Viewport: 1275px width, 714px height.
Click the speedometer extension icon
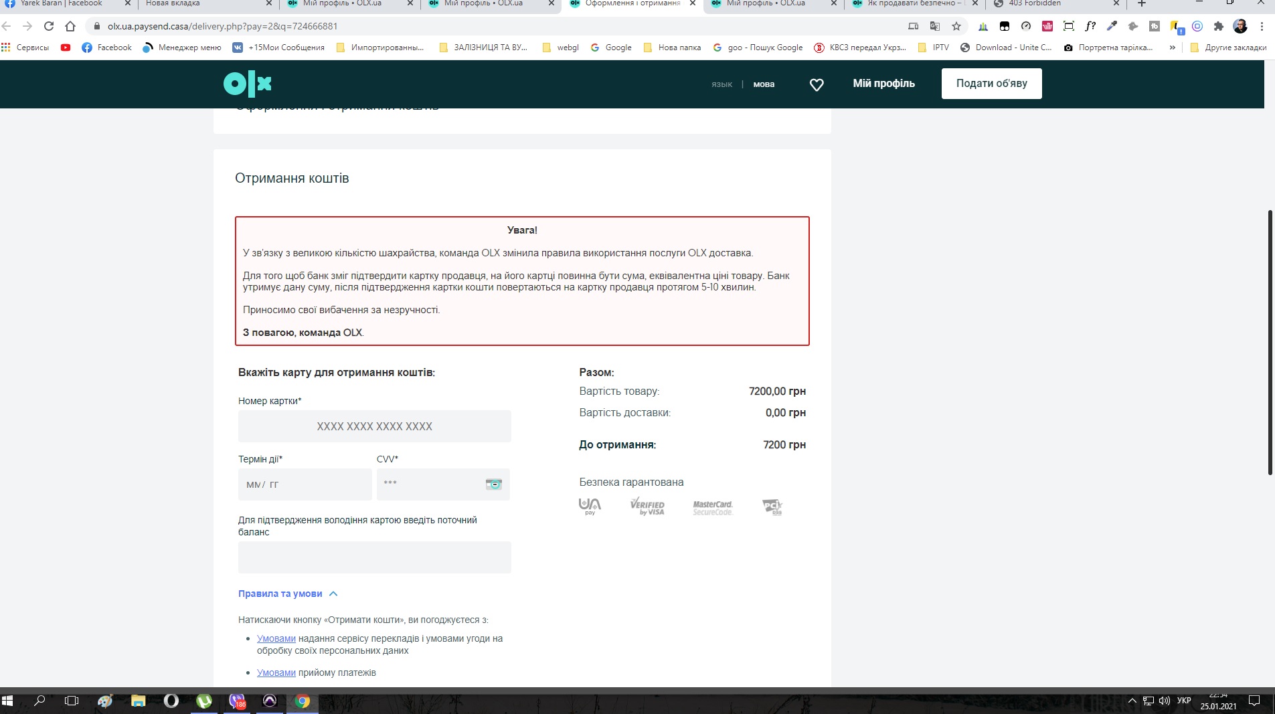click(1026, 26)
